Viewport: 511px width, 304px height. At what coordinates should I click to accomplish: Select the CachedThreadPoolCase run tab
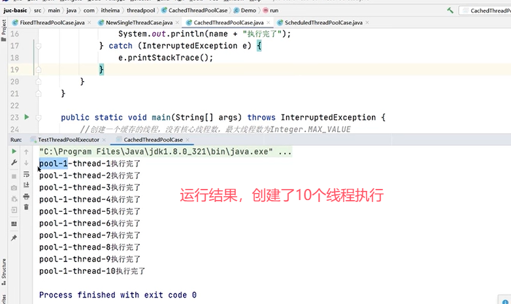click(x=153, y=140)
